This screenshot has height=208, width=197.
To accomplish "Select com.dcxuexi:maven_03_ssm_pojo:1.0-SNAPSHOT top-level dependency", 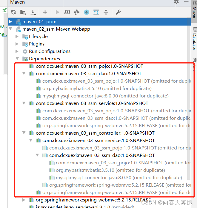I will 90,66.
